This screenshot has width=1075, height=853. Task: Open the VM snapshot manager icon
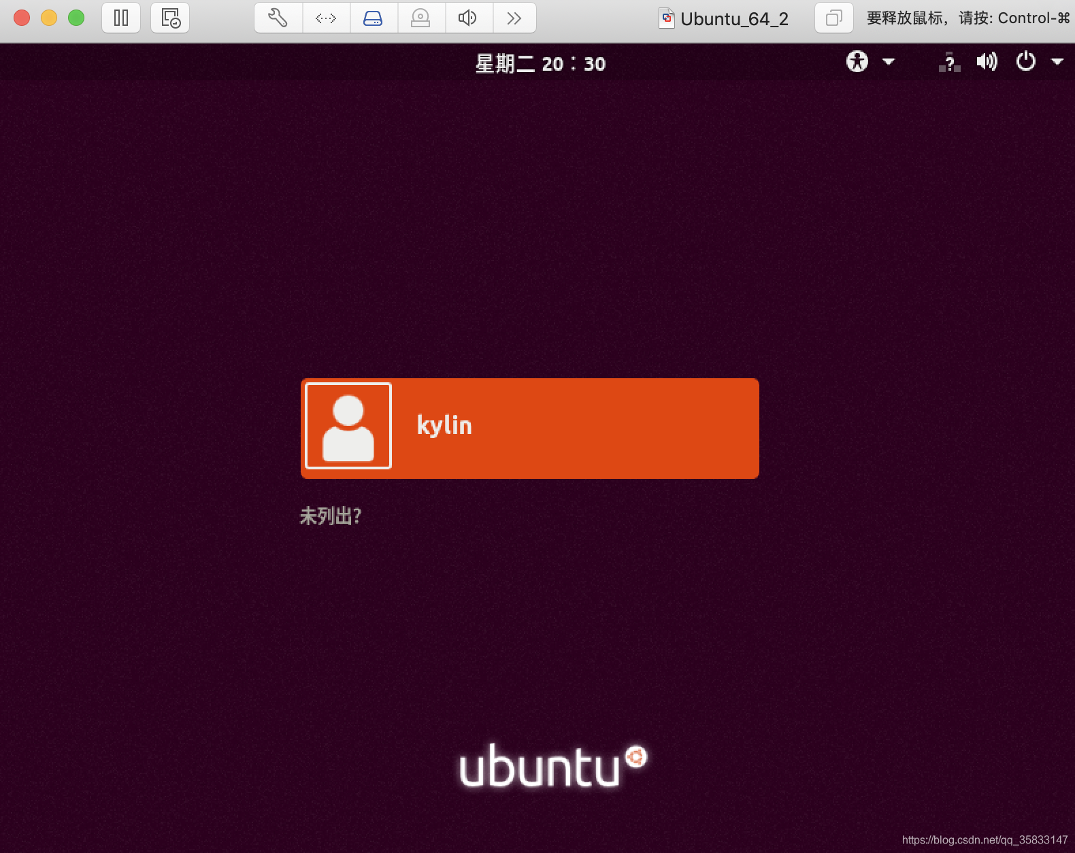[170, 18]
